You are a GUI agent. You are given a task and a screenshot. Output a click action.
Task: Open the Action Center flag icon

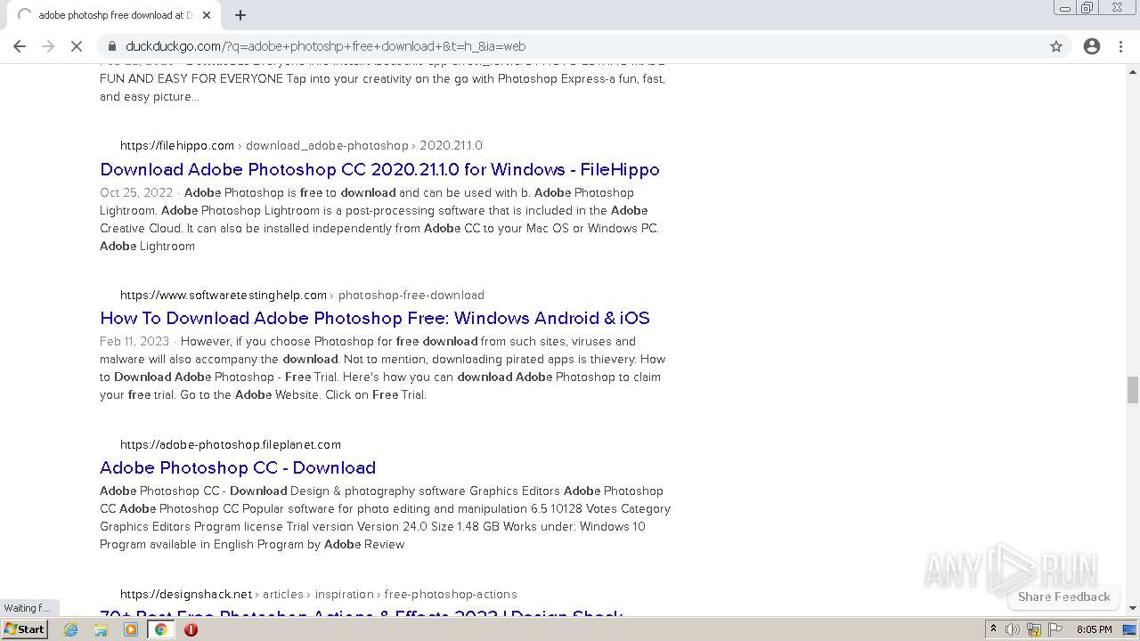(1055, 629)
